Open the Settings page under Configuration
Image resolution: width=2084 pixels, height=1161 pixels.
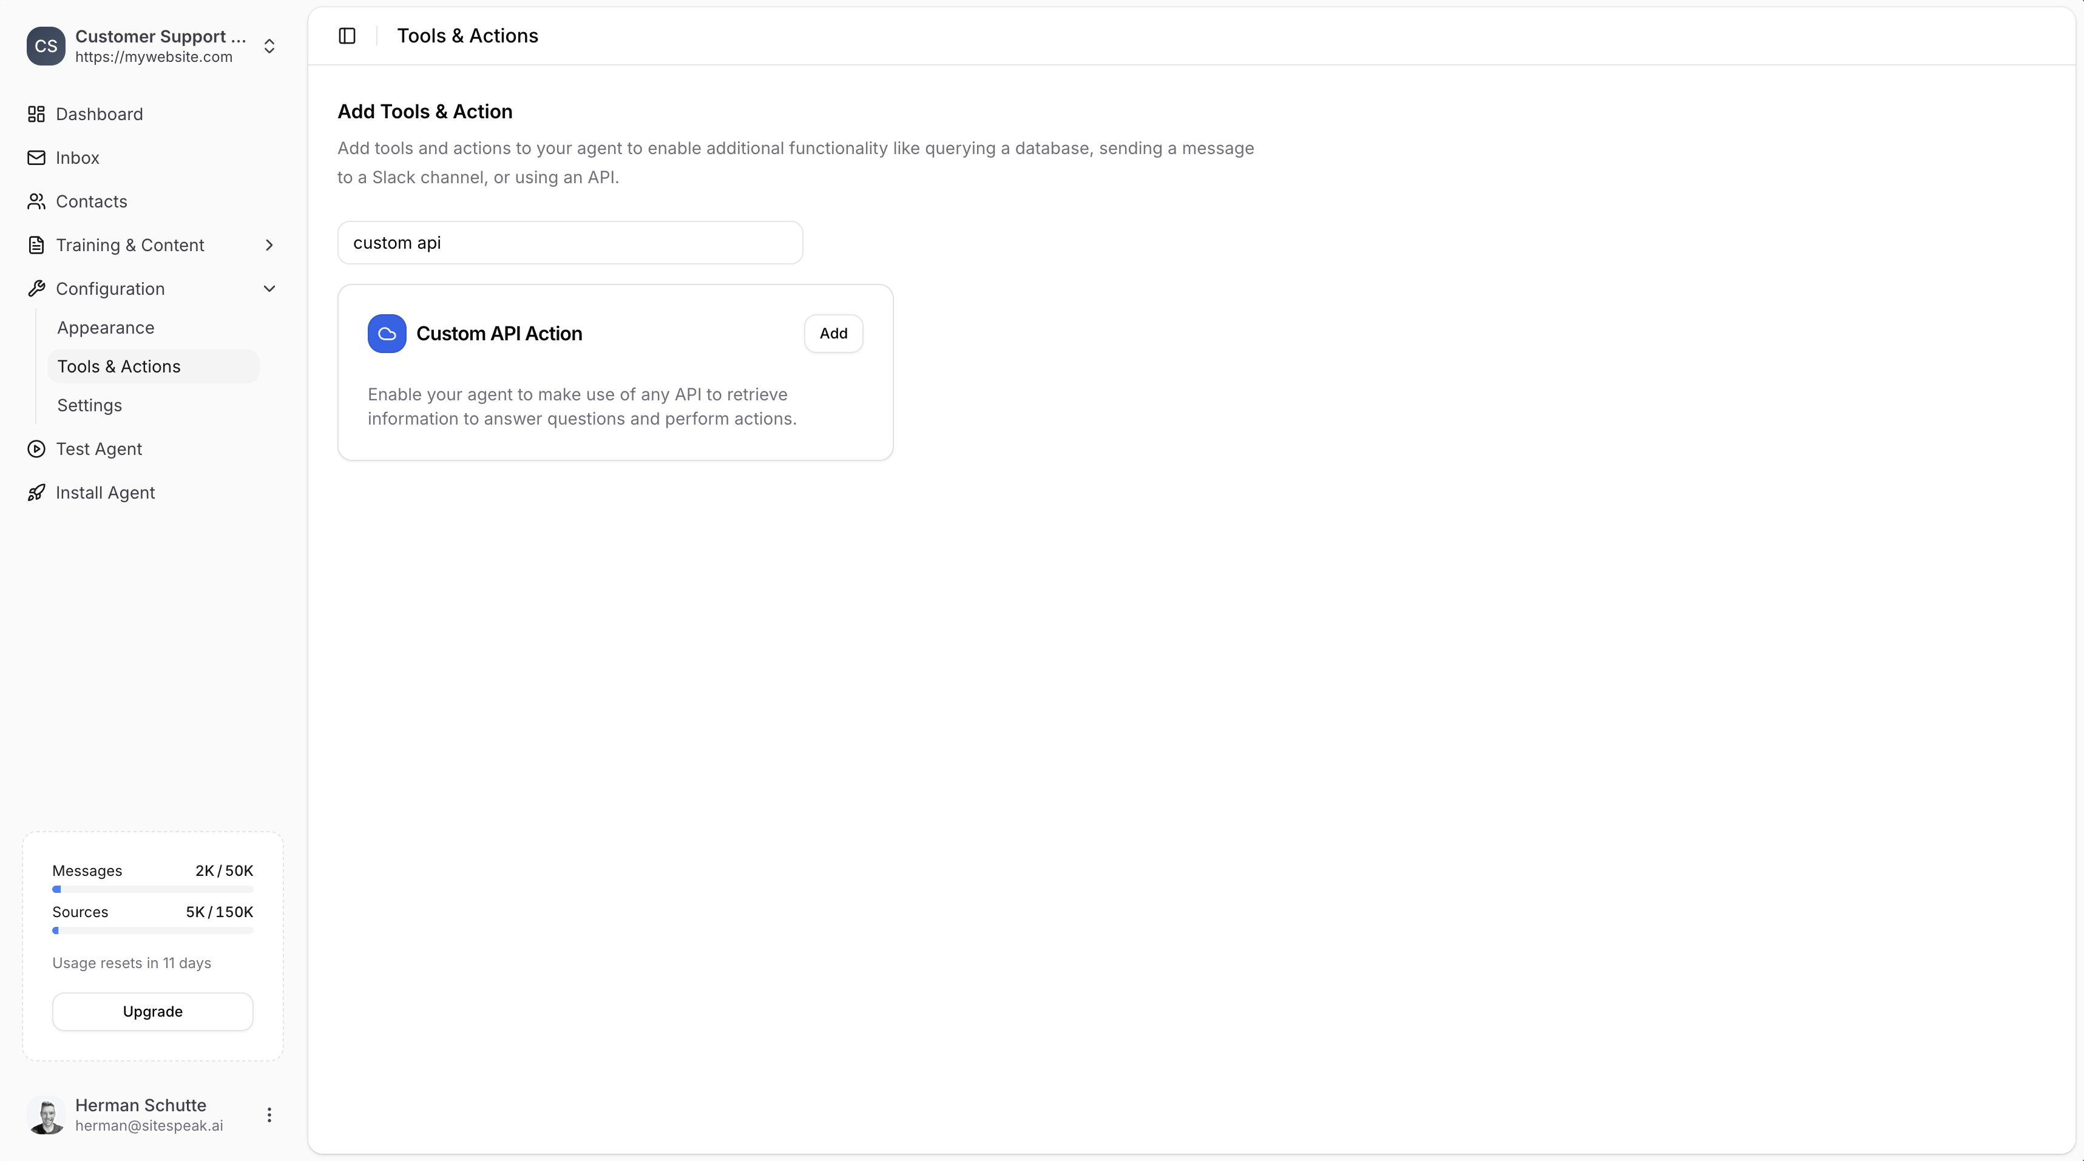[90, 404]
